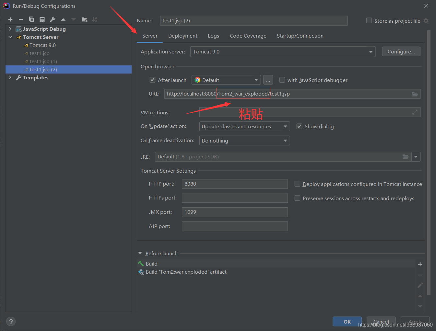Click the Name input field
436x331 pixels.
pos(253,21)
